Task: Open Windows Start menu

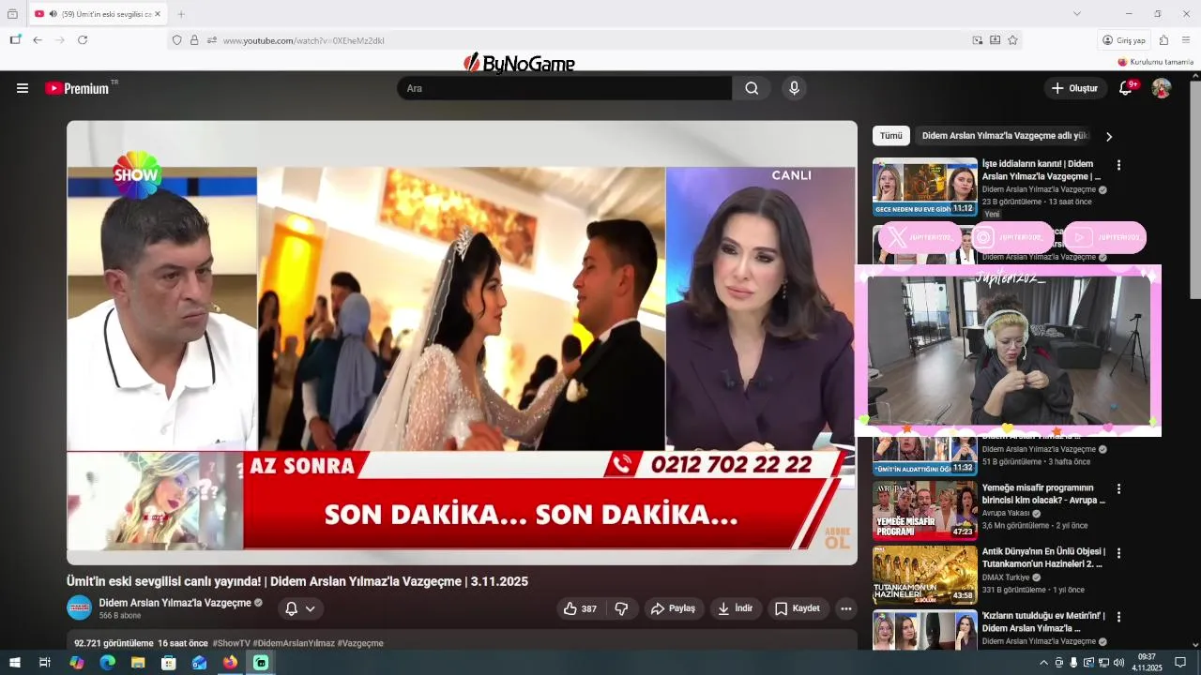Action: click(14, 663)
